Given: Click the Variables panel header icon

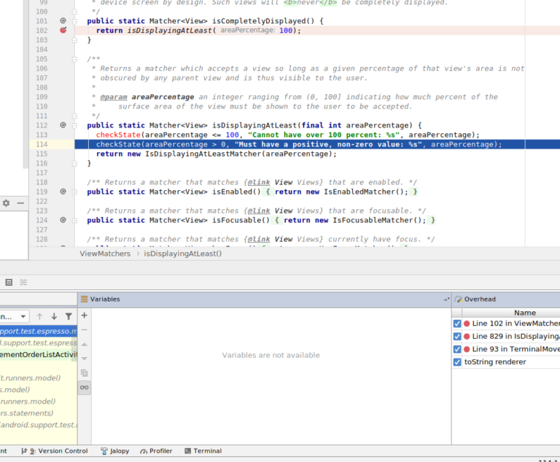Looking at the screenshot, I should point(85,299).
